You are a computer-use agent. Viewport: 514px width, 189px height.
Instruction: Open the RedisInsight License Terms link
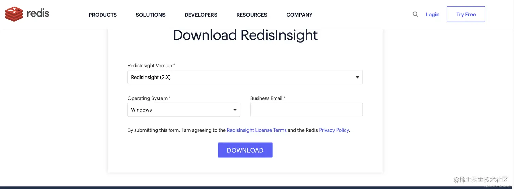coord(257,130)
